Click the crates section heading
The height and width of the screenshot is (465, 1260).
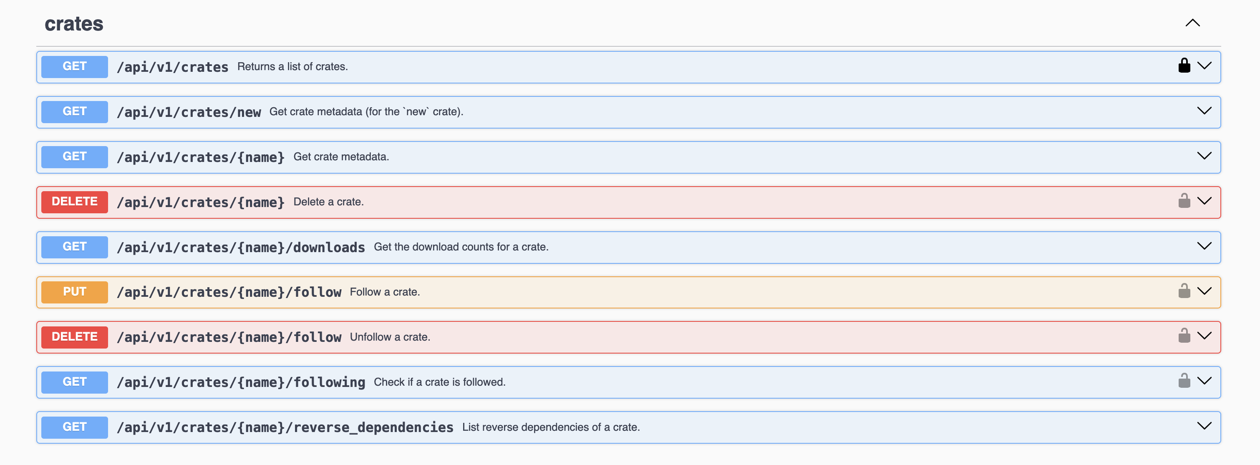coord(74,24)
